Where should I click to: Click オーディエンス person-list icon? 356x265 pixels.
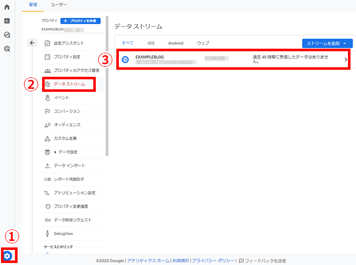[x=48, y=125]
